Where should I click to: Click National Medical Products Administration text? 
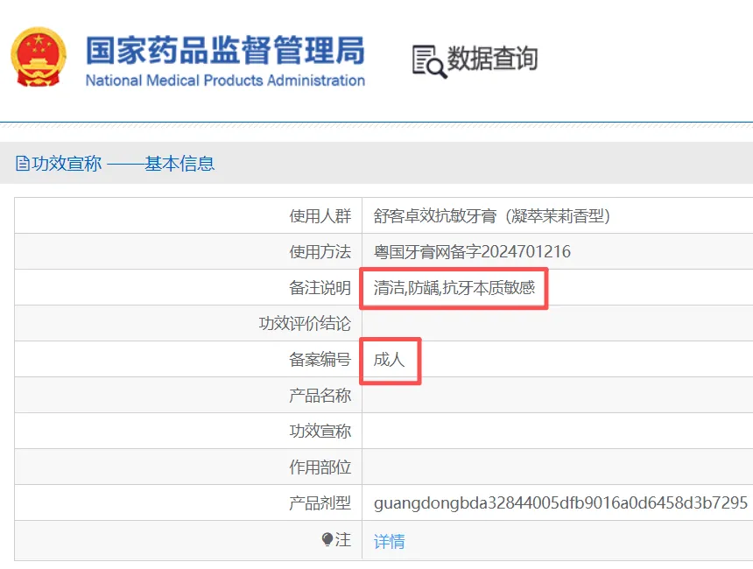[x=225, y=81]
